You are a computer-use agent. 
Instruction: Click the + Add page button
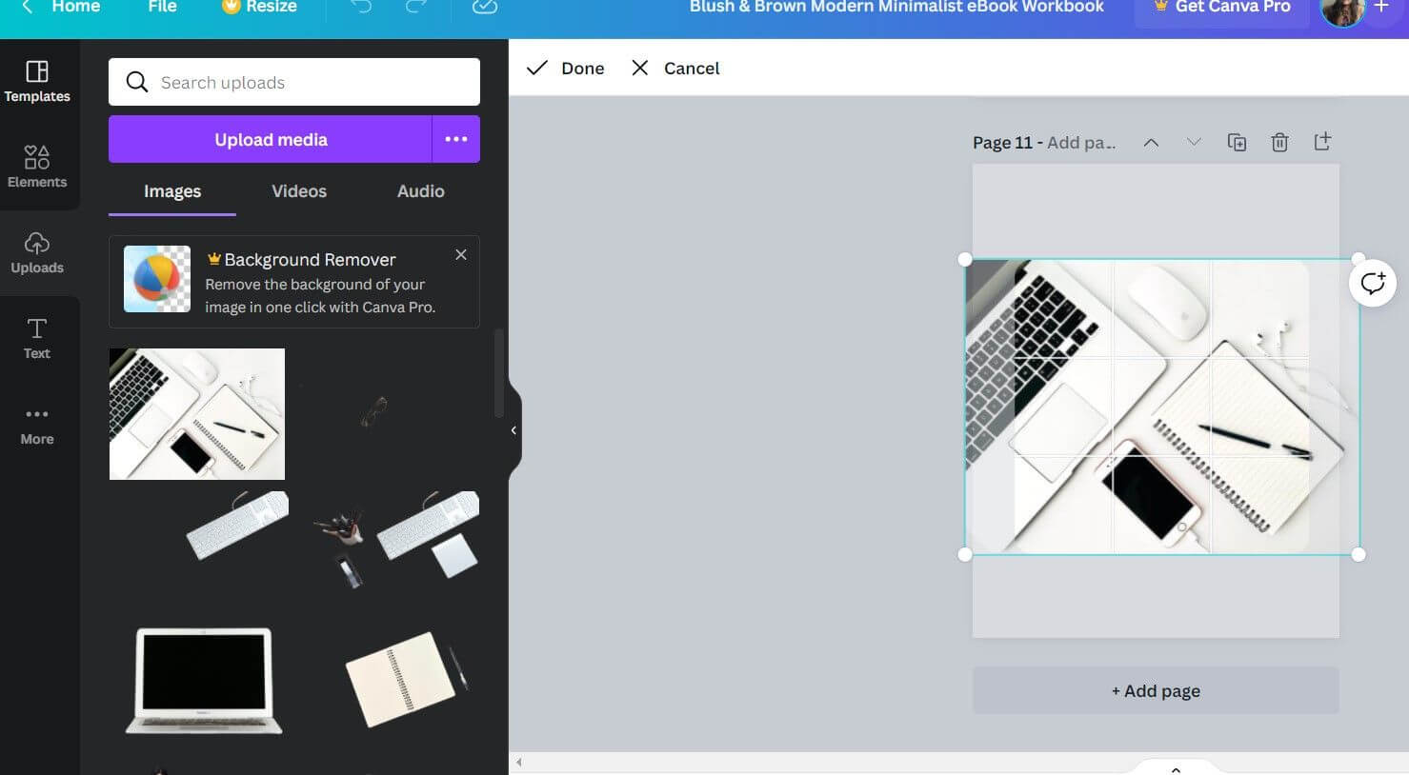[x=1156, y=691]
